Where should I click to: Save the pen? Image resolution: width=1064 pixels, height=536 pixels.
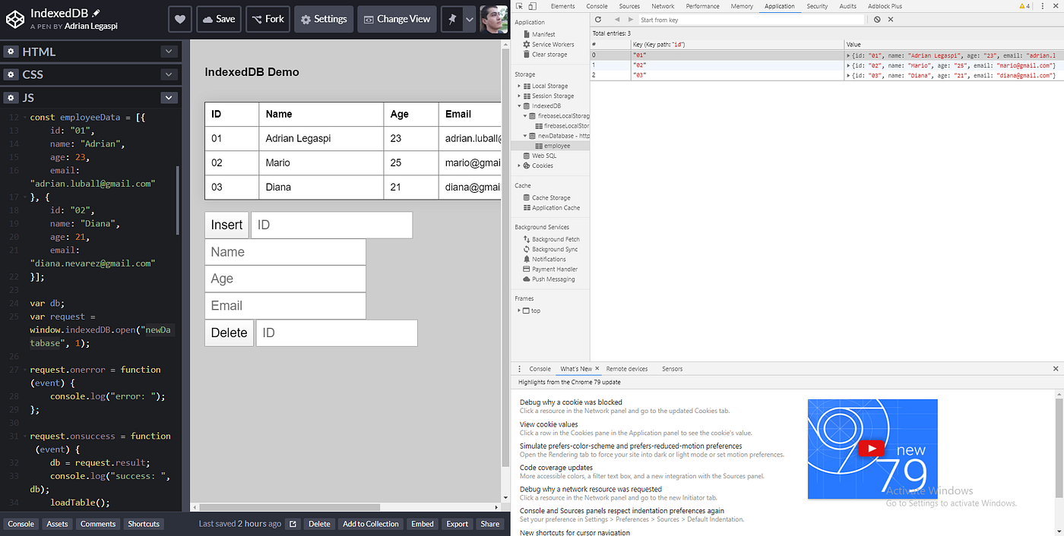pyautogui.click(x=219, y=19)
